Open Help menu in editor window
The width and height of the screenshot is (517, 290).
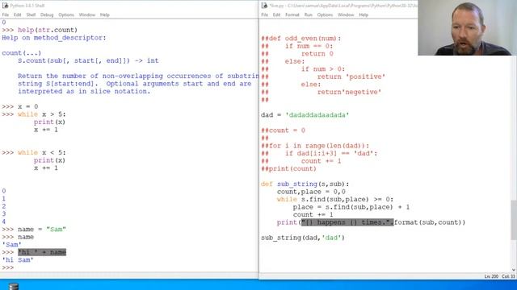tap(364, 14)
